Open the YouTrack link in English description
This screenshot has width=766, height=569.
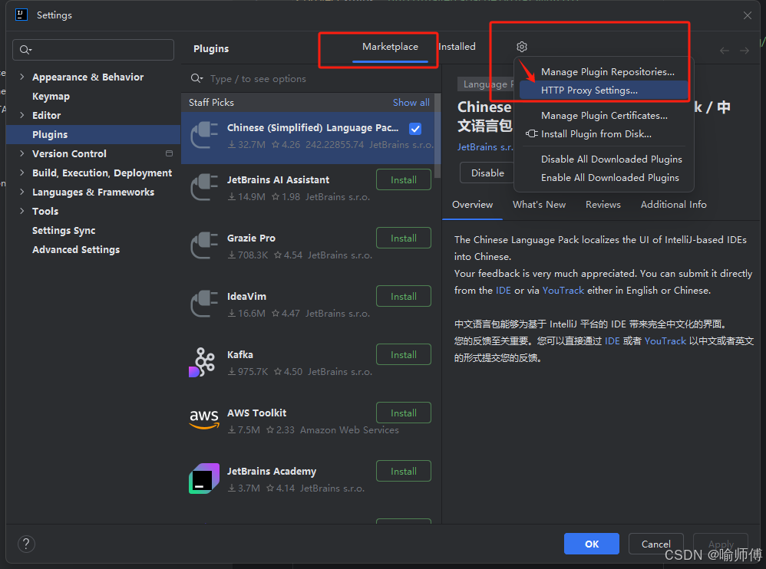pos(563,291)
